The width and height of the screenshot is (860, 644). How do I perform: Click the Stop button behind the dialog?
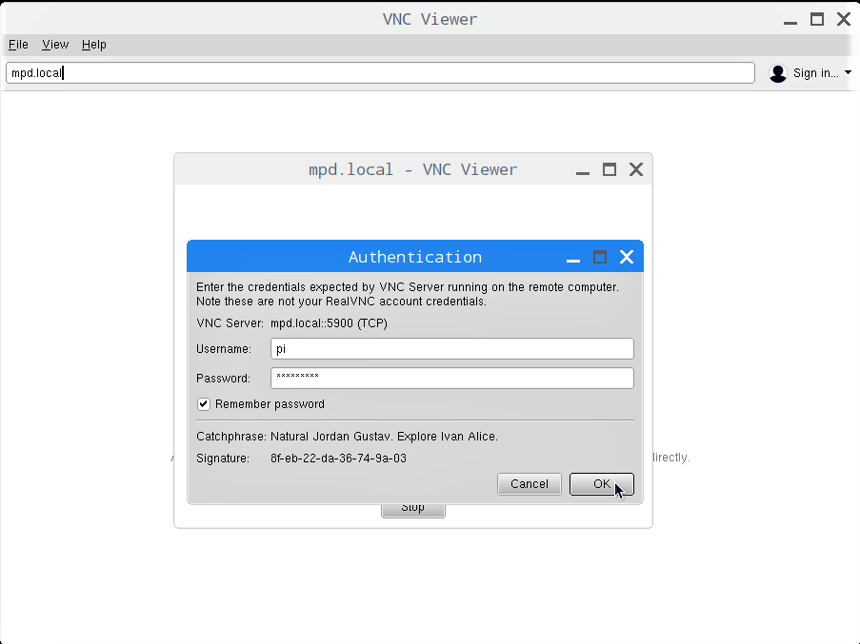pyautogui.click(x=413, y=510)
